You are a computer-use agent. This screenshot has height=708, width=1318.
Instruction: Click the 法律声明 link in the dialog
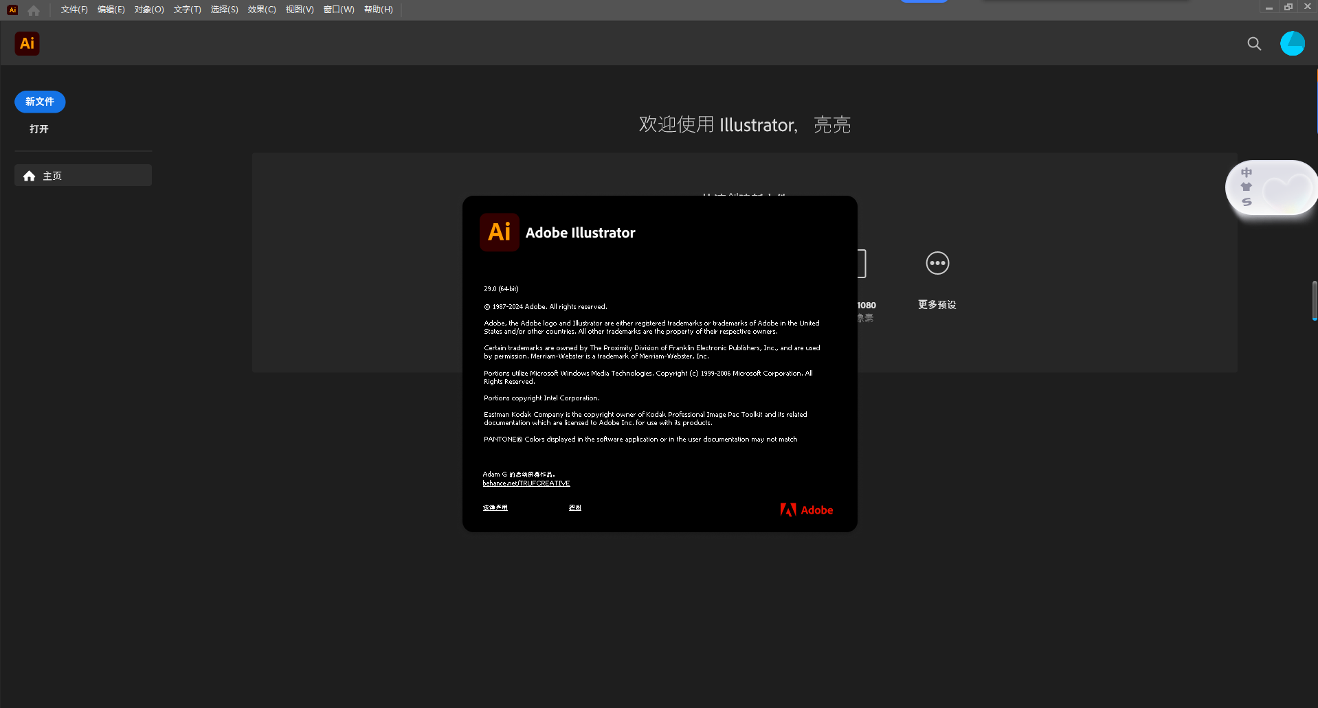[x=495, y=507]
